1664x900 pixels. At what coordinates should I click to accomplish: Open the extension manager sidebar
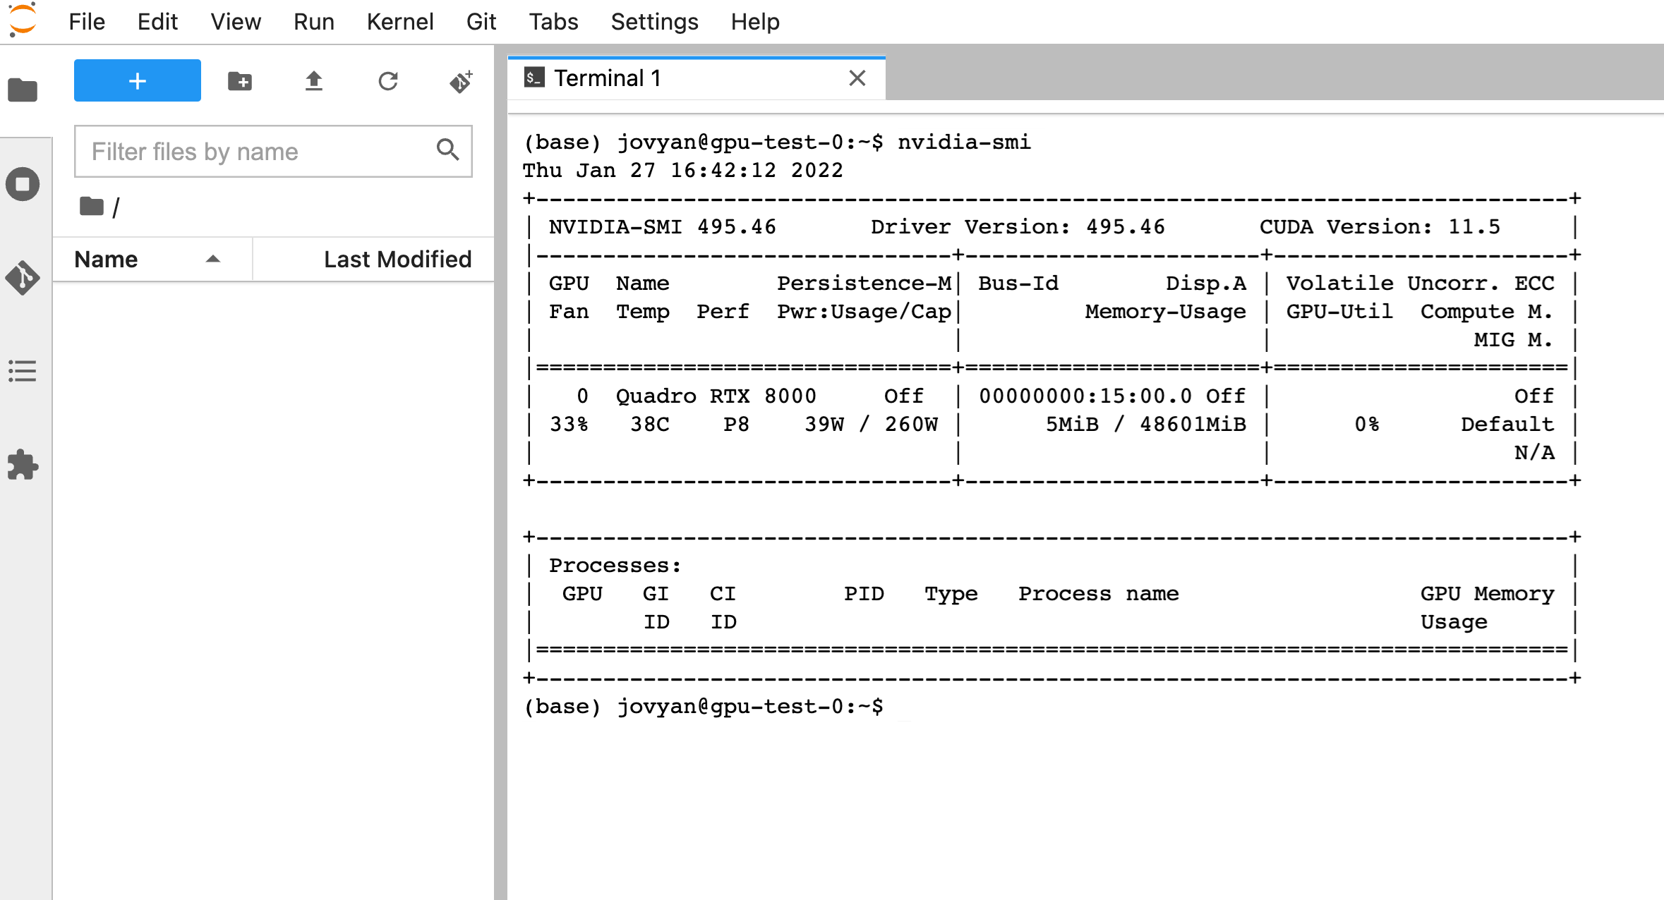[x=22, y=465]
